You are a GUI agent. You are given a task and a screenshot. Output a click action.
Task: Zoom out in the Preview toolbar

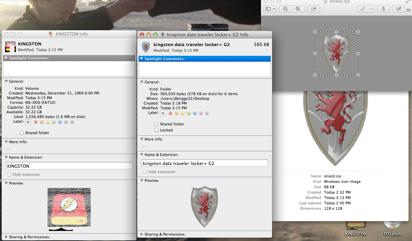coord(286,9)
